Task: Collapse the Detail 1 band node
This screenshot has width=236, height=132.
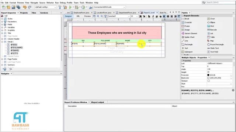Action: 2,42
